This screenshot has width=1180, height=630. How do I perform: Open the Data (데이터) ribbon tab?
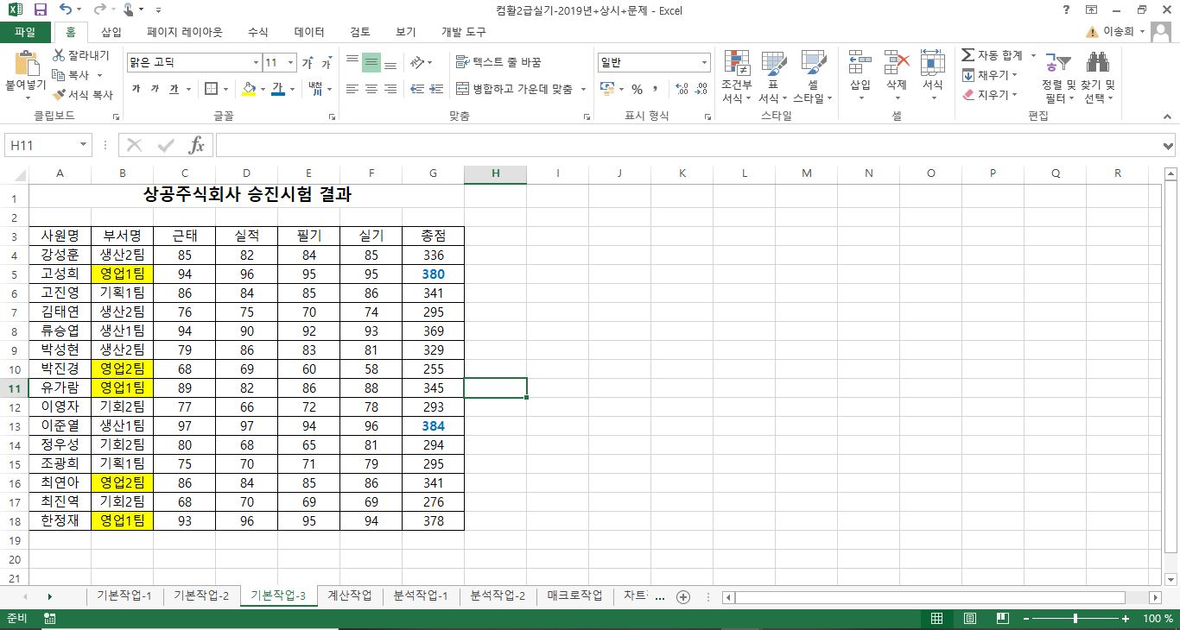(x=309, y=32)
